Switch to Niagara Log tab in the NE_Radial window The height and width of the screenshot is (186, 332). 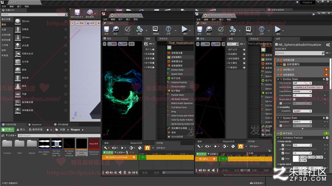(136, 143)
